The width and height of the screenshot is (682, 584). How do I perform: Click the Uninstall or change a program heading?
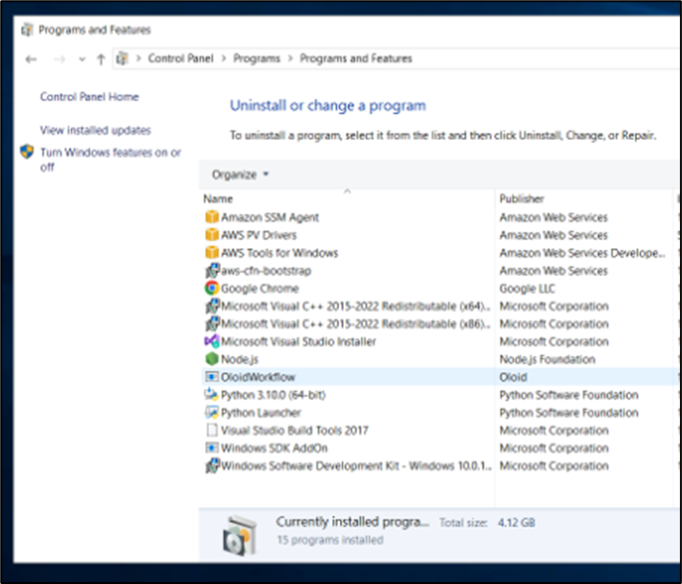point(328,105)
